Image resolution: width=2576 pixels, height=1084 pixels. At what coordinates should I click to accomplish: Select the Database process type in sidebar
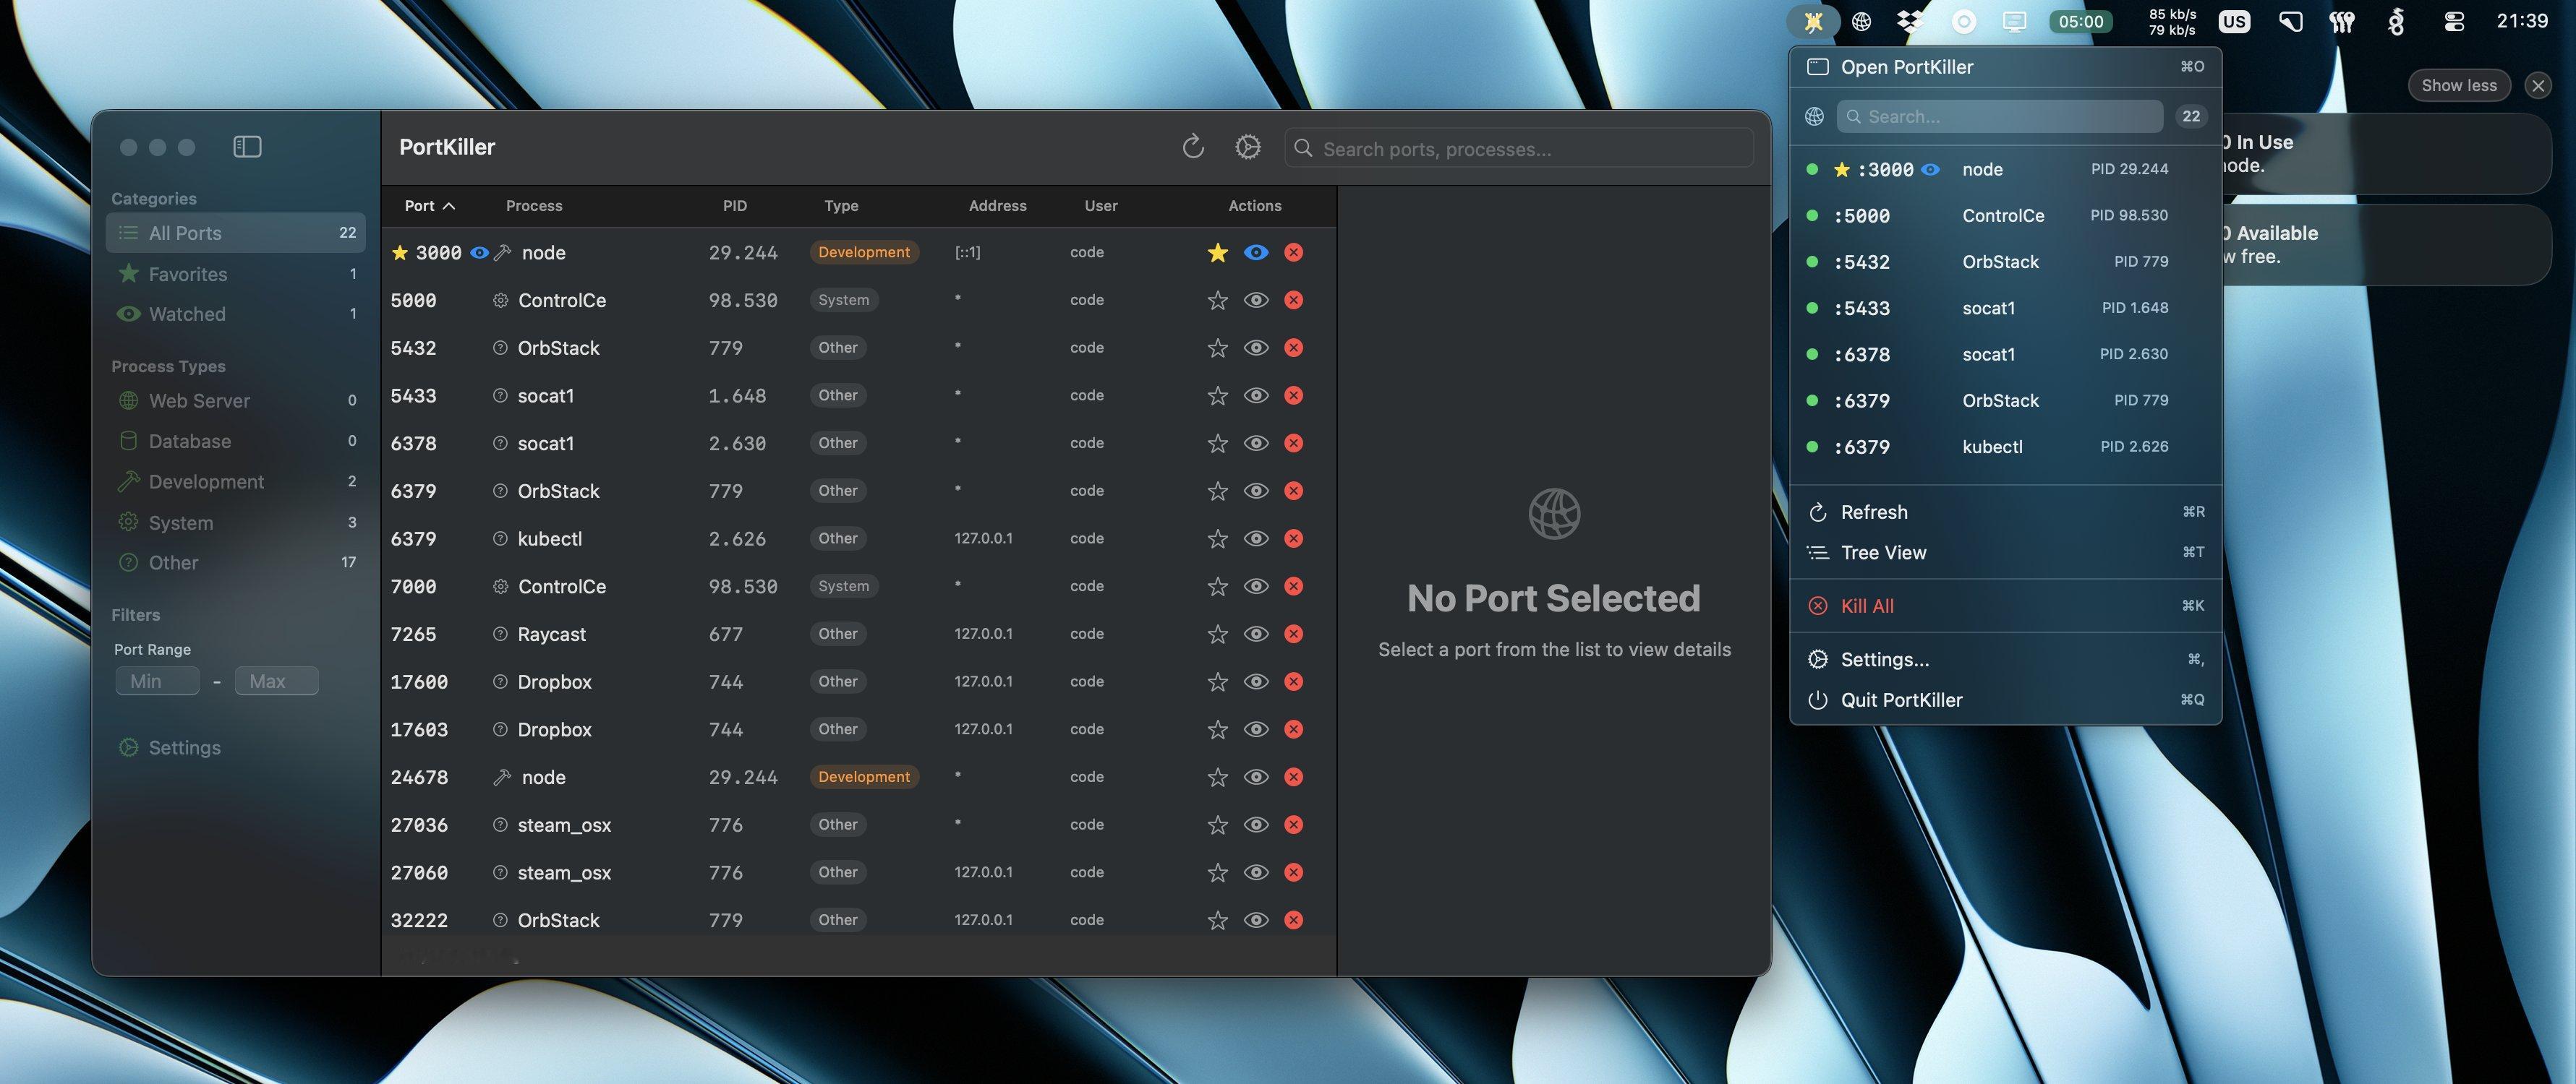[190, 441]
